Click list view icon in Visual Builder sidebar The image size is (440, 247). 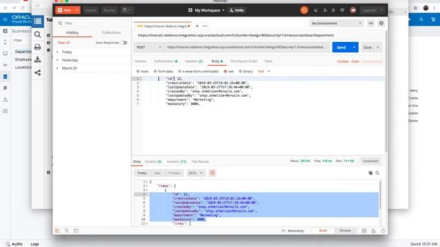click(x=38, y=21)
